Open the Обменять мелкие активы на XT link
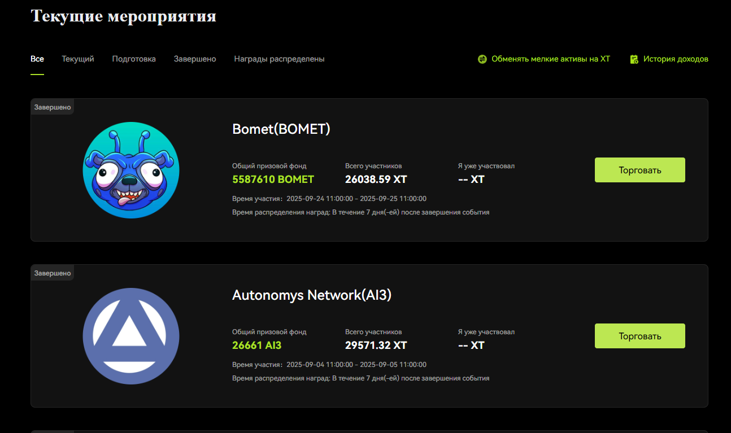Viewport: 731px width, 433px height. pyautogui.click(x=550, y=59)
